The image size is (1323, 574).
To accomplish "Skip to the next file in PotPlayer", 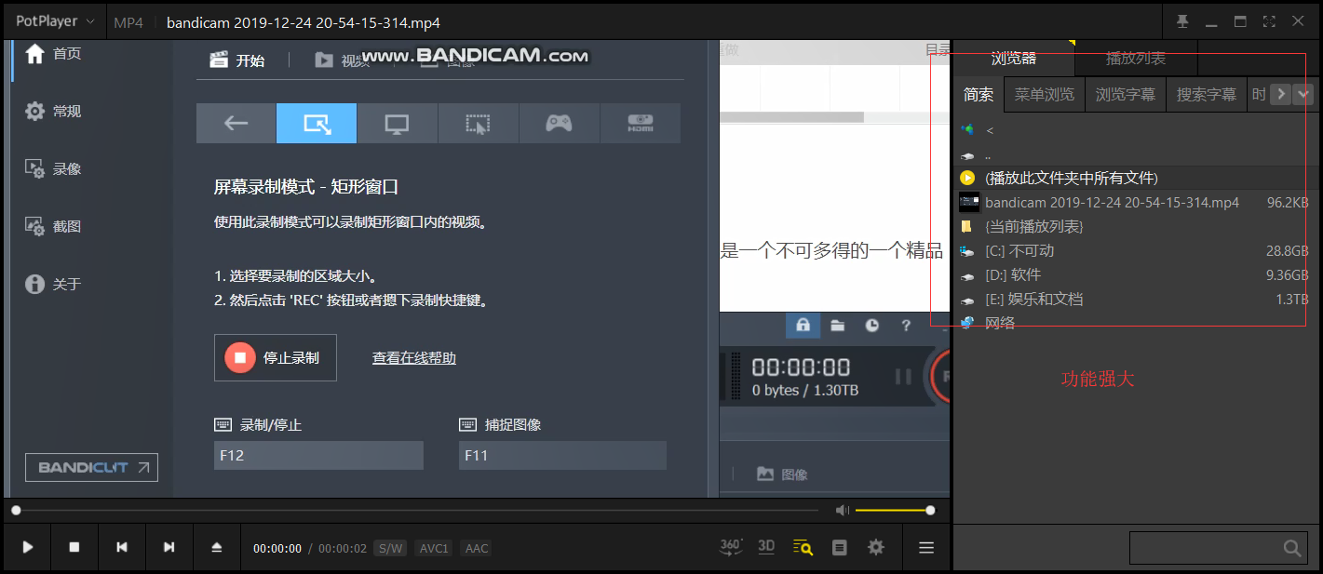I will pos(169,548).
